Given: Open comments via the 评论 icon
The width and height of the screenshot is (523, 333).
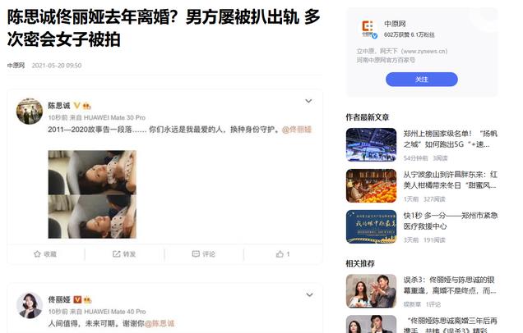Looking at the screenshot, I should click(x=196, y=254).
